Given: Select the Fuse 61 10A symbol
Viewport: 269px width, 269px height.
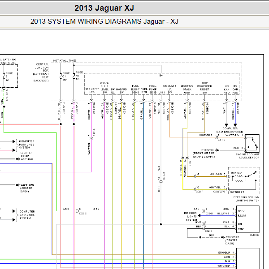Looking at the screenshot, I should [x=61, y=76].
